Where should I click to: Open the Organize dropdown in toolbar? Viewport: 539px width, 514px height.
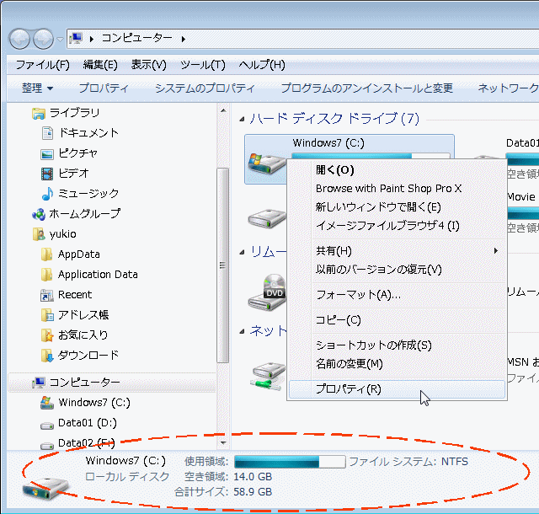[x=37, y=88]
